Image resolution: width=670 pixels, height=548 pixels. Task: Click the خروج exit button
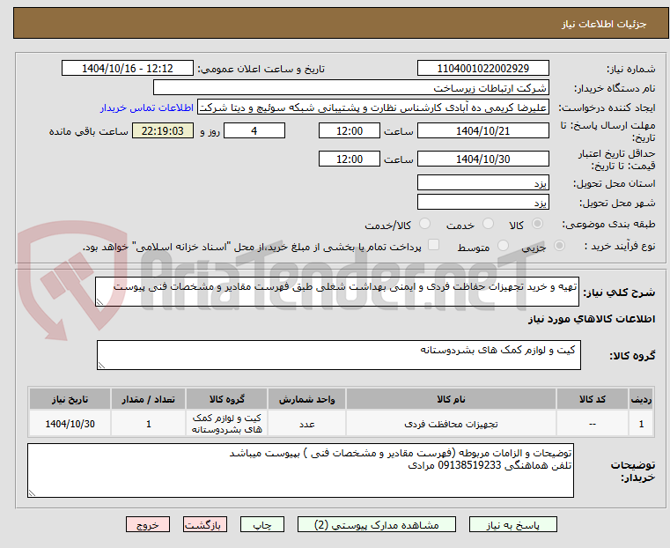148,524
